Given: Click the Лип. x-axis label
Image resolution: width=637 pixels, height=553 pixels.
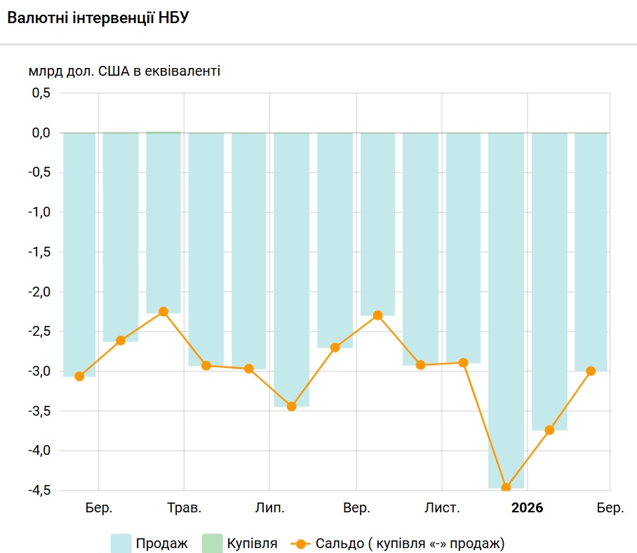Looking at the screenshot, I should tap(270, 508).
